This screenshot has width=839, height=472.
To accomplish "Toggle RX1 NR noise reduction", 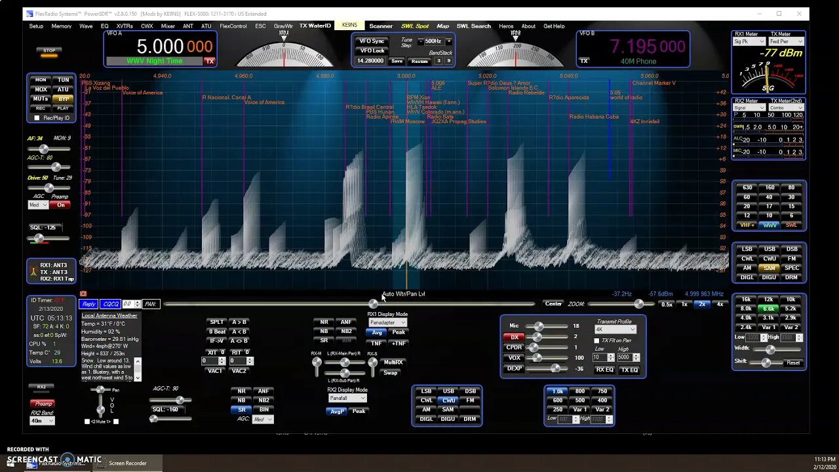I will [324, 322].
